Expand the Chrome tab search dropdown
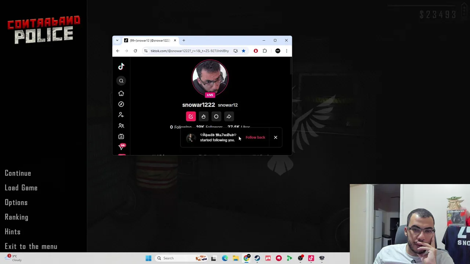Image resolution: width=470 pixels, height=264 pixels. (117, 40)
